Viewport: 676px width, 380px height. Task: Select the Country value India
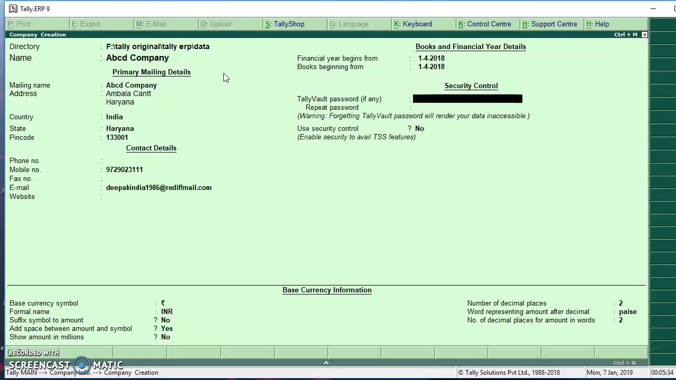pos(115,117)
